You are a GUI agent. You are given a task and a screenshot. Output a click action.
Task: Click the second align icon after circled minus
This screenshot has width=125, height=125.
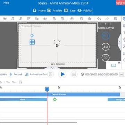coord(20,19)
